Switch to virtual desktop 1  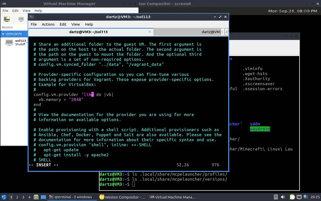(11, 197)
